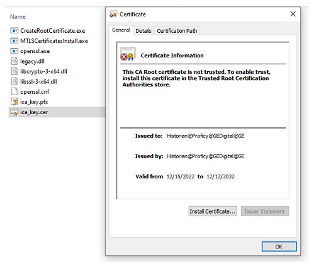Confirm the dialog with OK

pyautogui.click(x=279, y=246)
